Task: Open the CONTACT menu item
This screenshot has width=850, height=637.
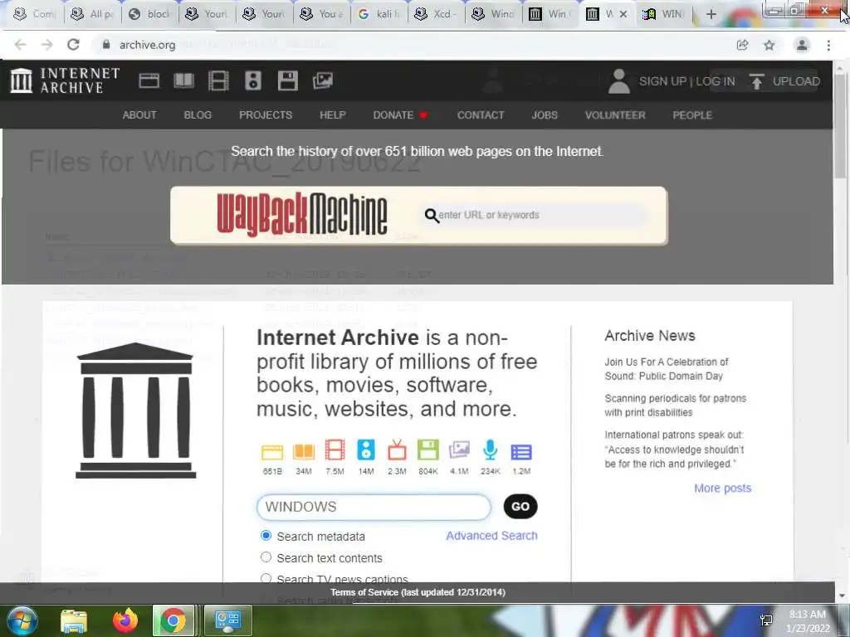Action: coord(481,114)
